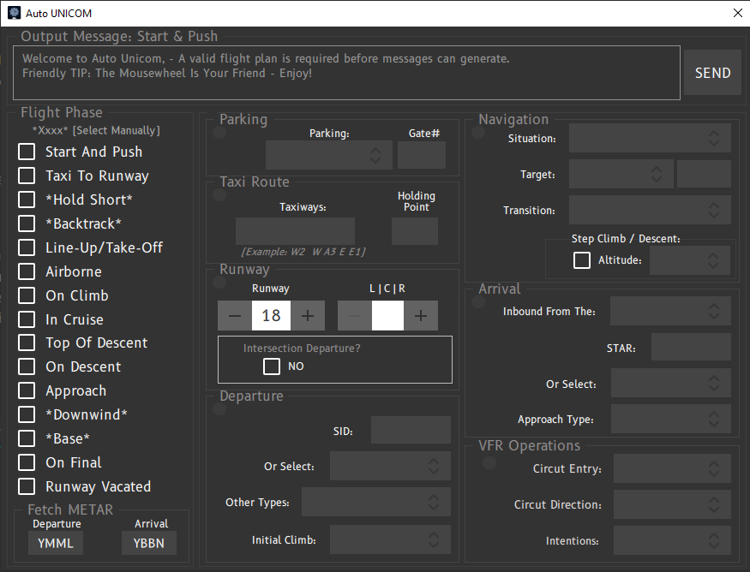
Task: Open the Navigation Situation dropdown
Action: click(x=650, y=138)
